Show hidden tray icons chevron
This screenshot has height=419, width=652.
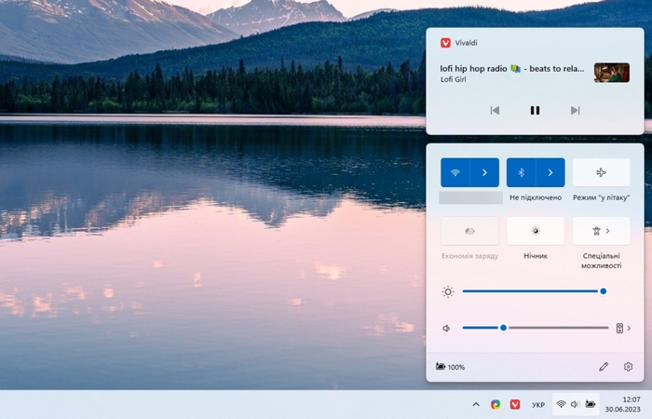(476, 404)
